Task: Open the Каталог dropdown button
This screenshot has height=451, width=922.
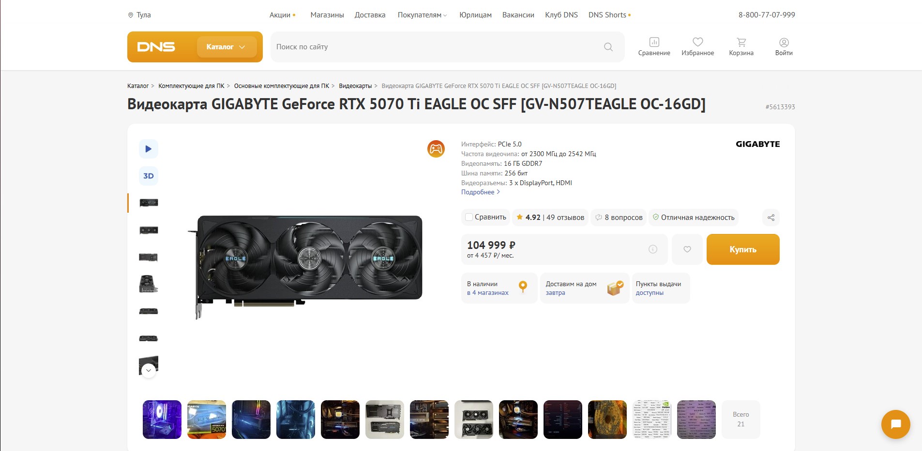Action: click(x=227, y=47)
